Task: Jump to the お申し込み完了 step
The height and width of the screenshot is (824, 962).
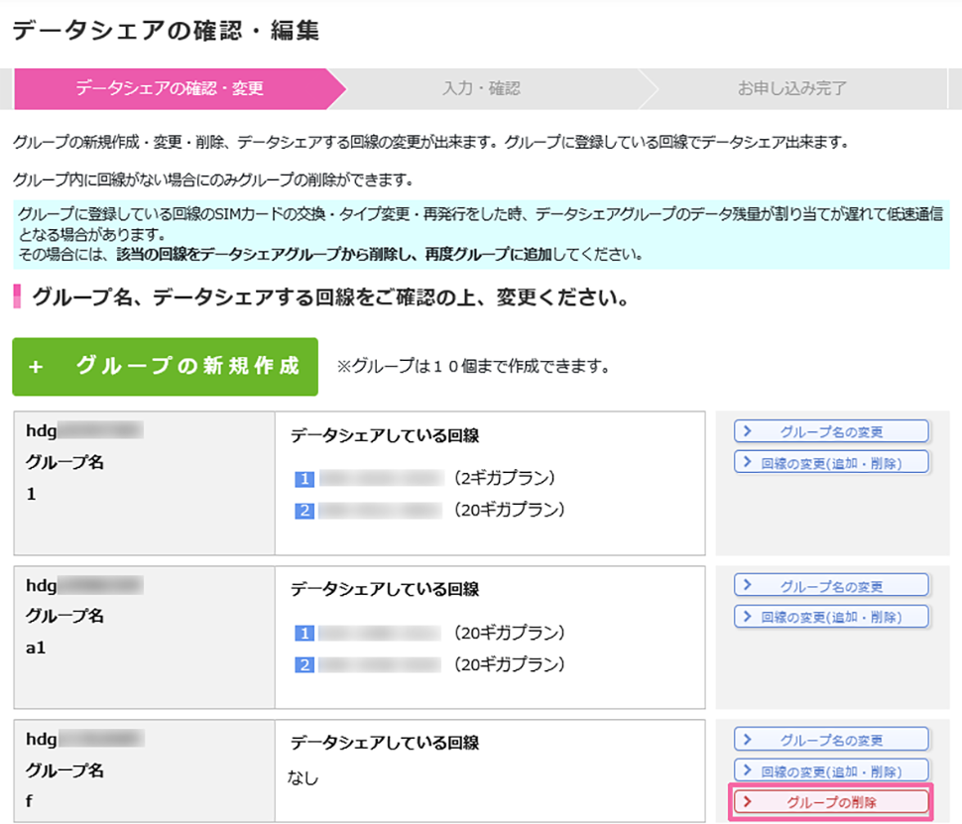Action: (x=791, y=88)
